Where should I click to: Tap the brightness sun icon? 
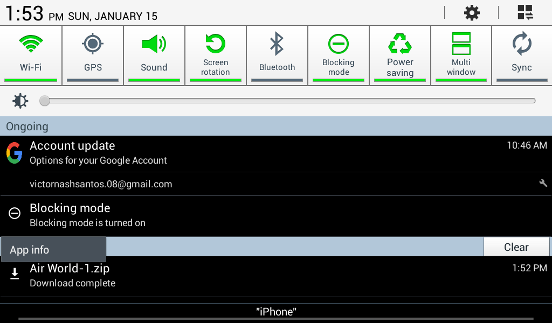click(20, 101)
